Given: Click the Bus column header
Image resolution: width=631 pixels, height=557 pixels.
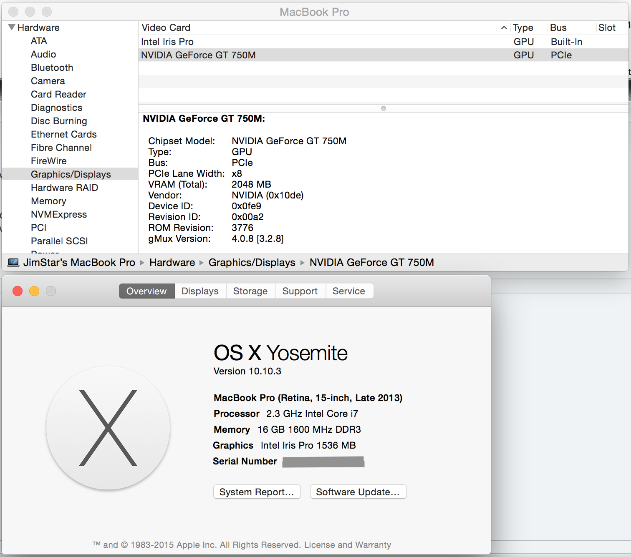Looking at the screenshot, I should [x=571, y=28].
